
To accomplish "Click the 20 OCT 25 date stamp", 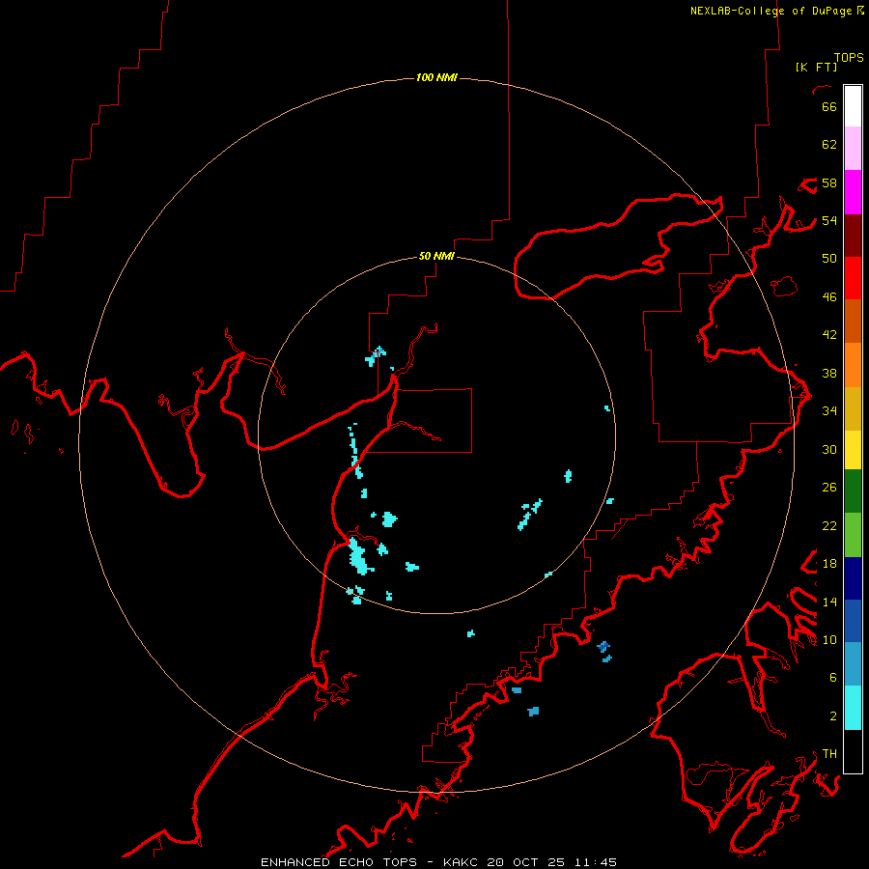I will [526, 862].
